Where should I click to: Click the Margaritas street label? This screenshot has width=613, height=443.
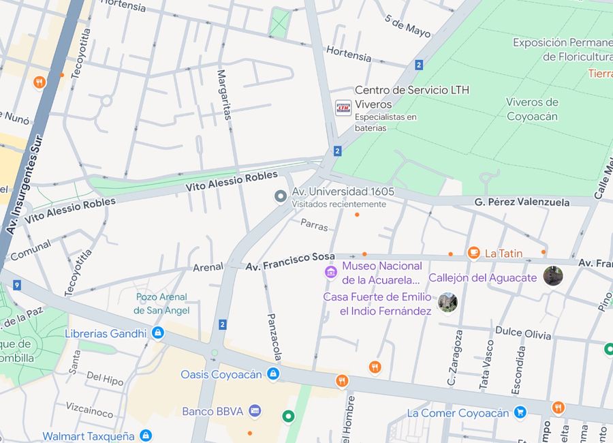pyautogui.click(x=224, y=95)
